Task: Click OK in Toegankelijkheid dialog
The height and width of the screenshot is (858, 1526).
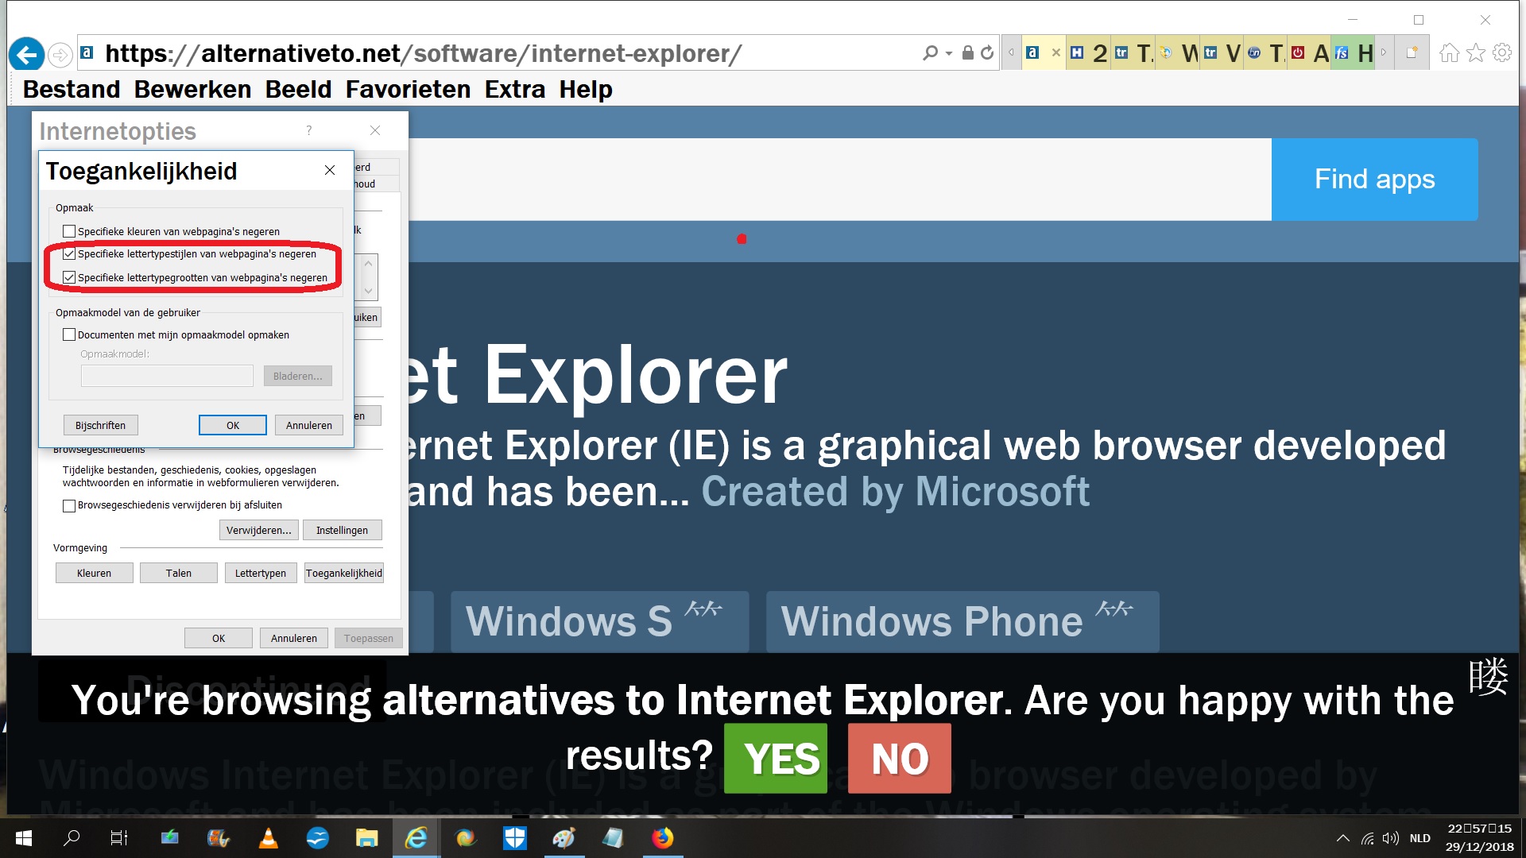Action: [x=232, y=426]
